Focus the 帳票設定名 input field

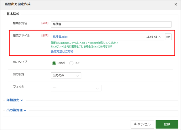pyautogui.click(x=111, y=24)
